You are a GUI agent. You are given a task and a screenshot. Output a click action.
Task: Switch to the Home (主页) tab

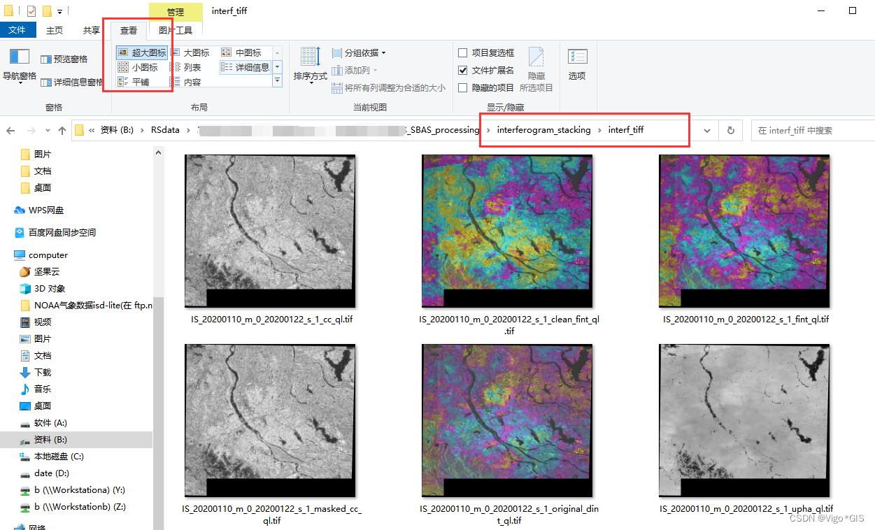click(54, 30)
